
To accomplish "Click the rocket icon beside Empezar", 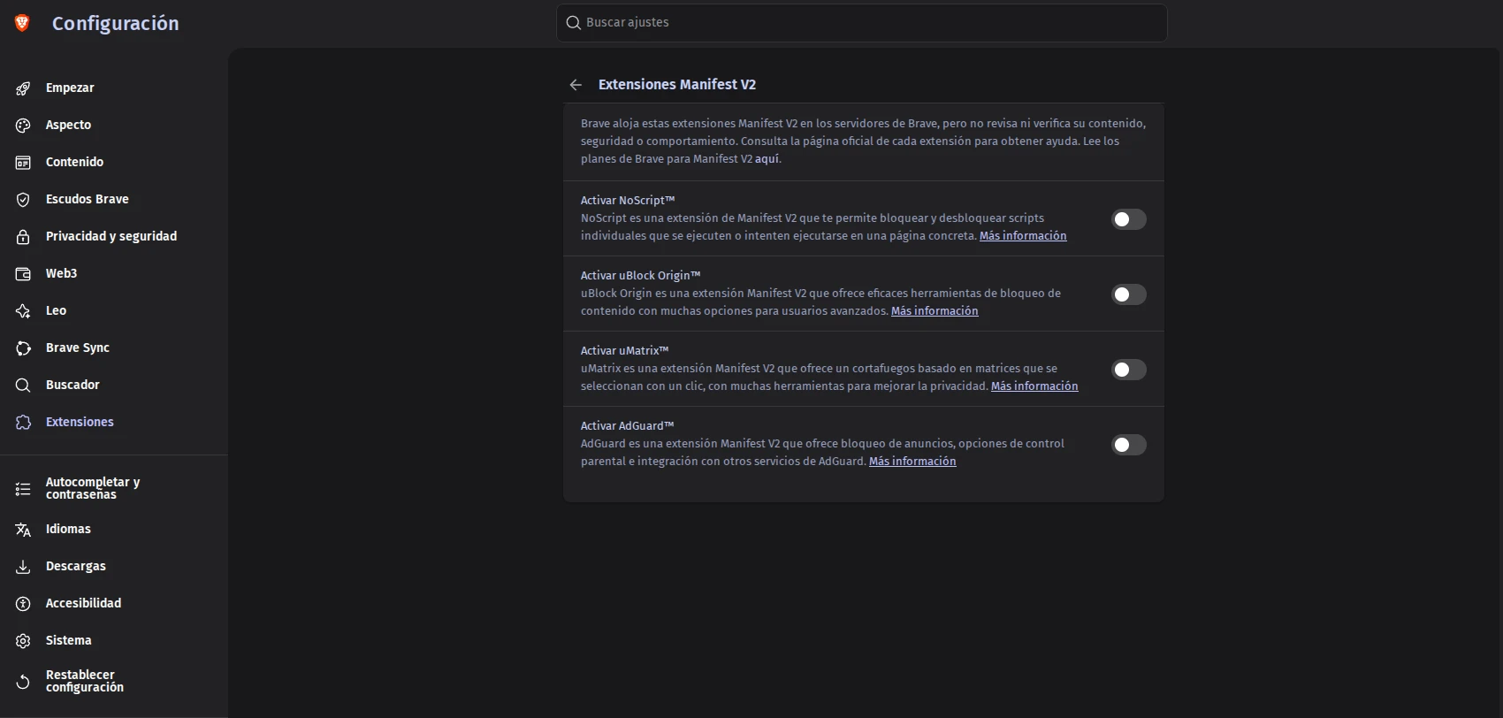I will point(23,88).
